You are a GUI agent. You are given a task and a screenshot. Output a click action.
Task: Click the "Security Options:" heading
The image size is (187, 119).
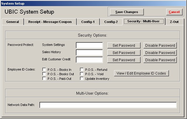92,35
